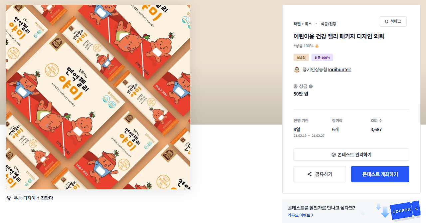426x223 pixels.
Task: Open the 라우드 이벤트 arrow link
Action: pos(301,215)
